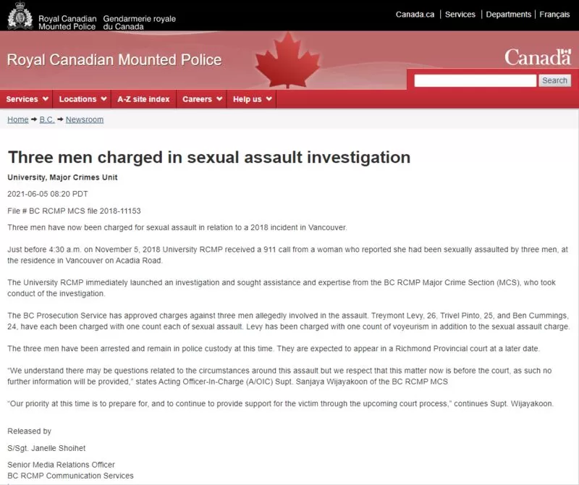Click the RCMP crest emblem in header
The height and width of the screenshot is (485, 579).
20,15
